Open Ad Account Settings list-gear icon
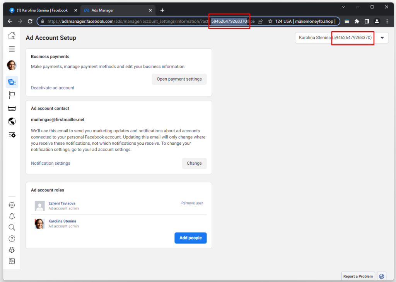The image size is (396, 282). [x=12, y=135]
